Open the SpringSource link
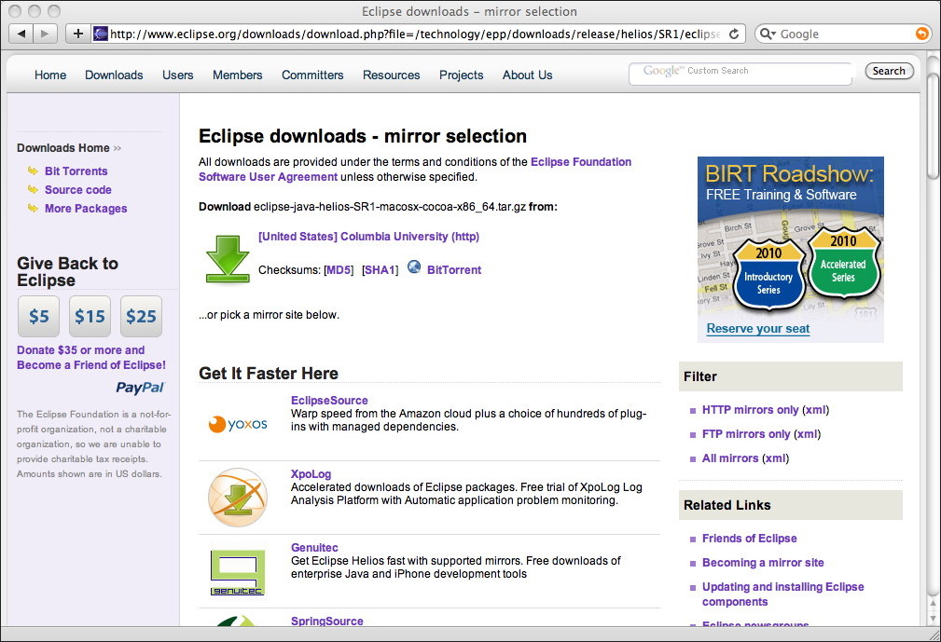Screen dimensions: 941x642 point(327,621)
